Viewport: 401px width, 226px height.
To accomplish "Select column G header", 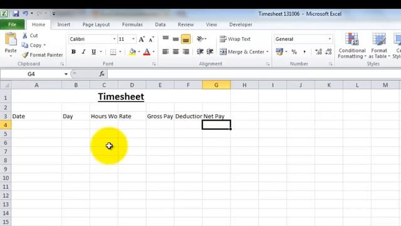I will pyautogui.click(x=216, y=85).
